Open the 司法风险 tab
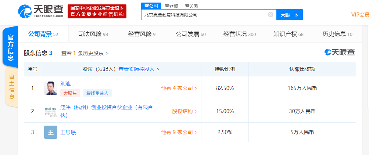Viewport: 369px width, 155px height. pyautogui.click(x=93, y=34)
